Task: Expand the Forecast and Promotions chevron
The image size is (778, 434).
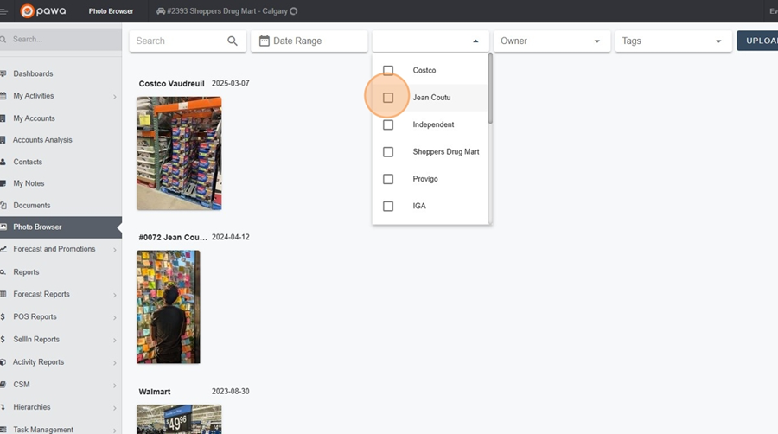Action: 115,250
